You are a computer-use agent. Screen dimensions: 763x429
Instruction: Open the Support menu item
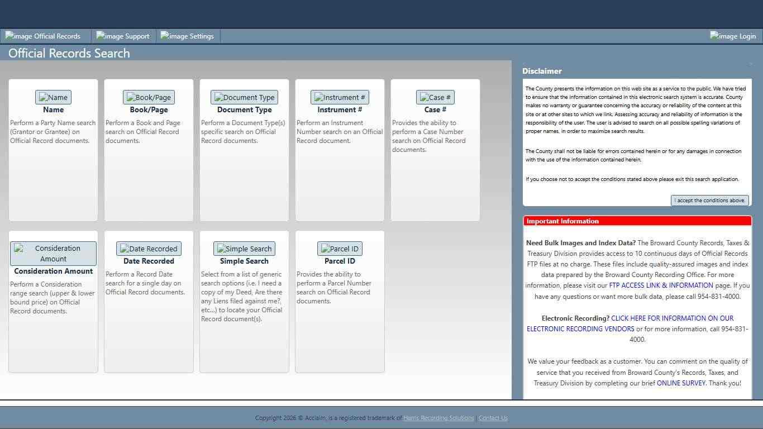pos(123,36)
